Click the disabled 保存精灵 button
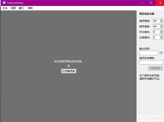The height and width of the screenshot is (122, 164). point(155,68)
